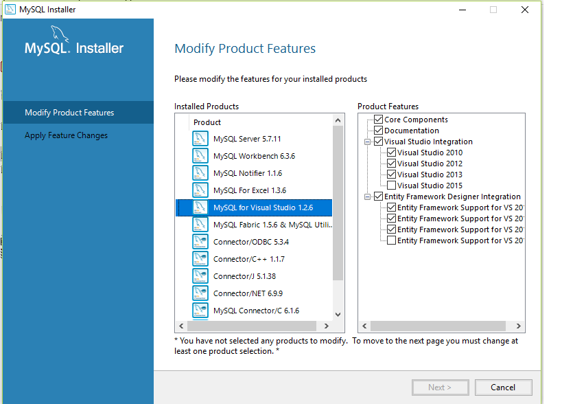
Task: Click the MySQL dolphin logo in sidebar
Action: 60,34
